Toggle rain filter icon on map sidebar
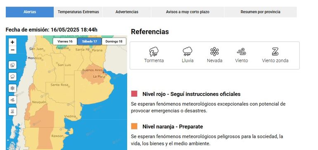 [12, 77]
